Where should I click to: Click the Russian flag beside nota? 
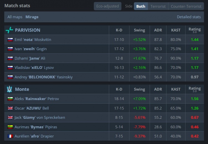10,40
